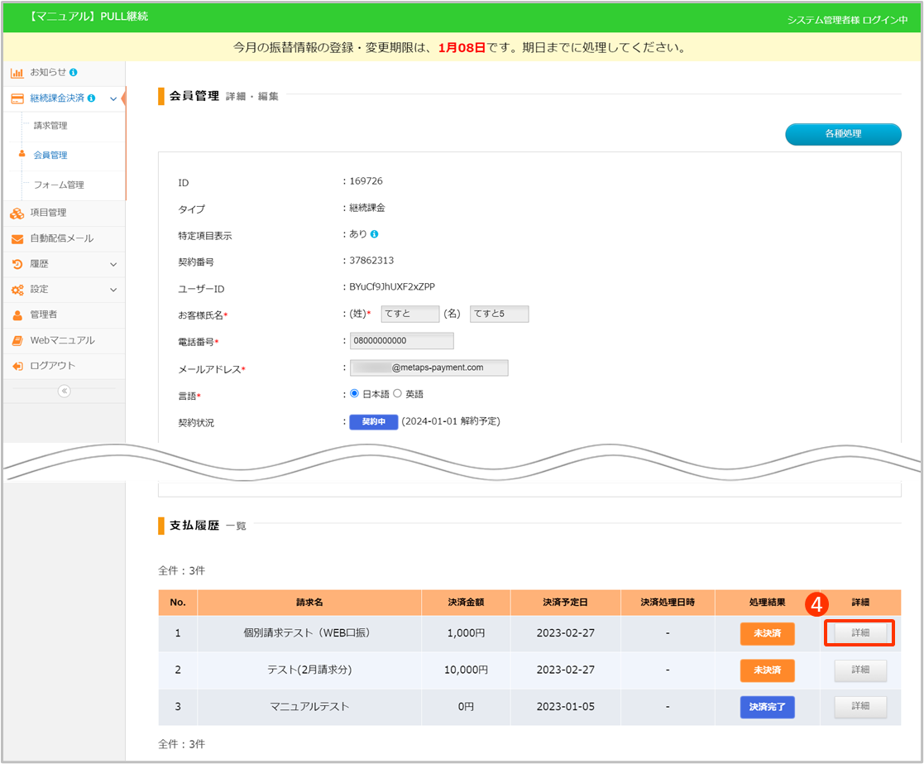Image resolution: width=924 pixels, height=764 pixels.
Task: Open 詳細 for 個別請求テスト（WEB口振）row
Action: point(859,633)
